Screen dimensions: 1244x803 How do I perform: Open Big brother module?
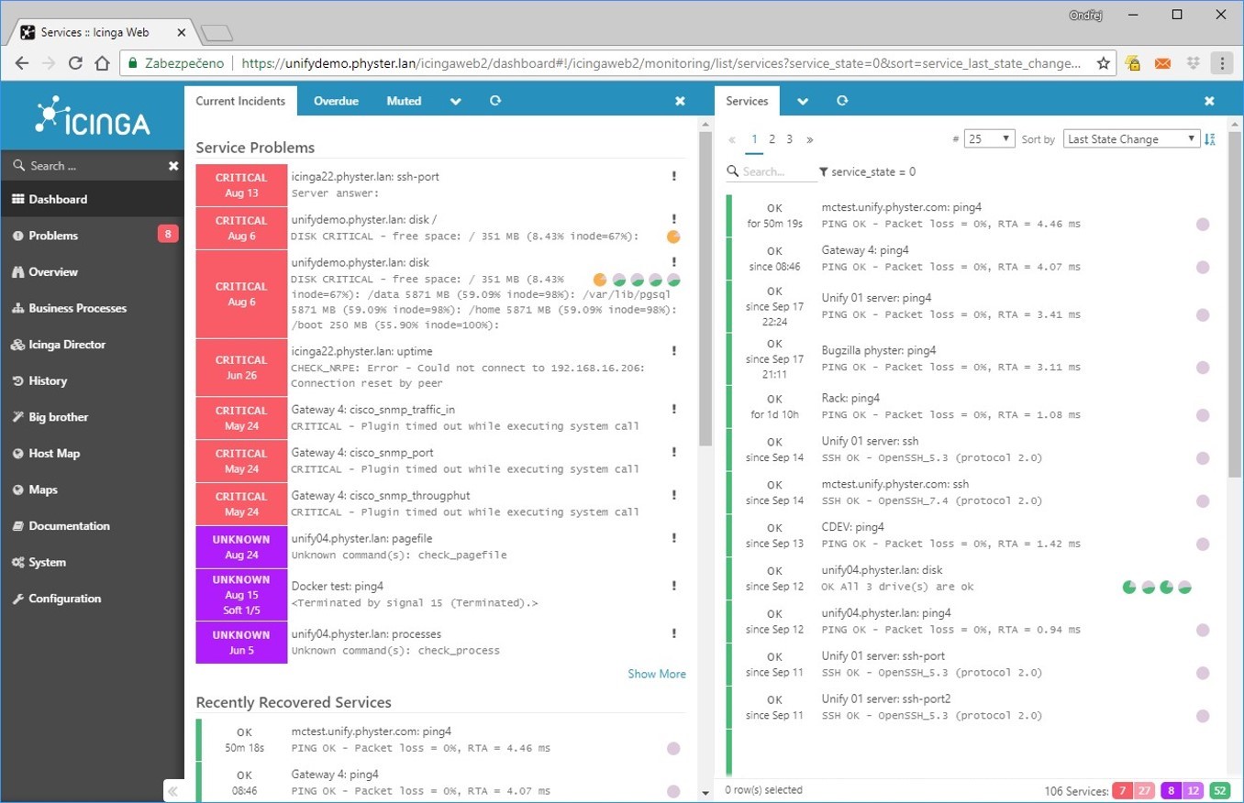click(92, 417)
